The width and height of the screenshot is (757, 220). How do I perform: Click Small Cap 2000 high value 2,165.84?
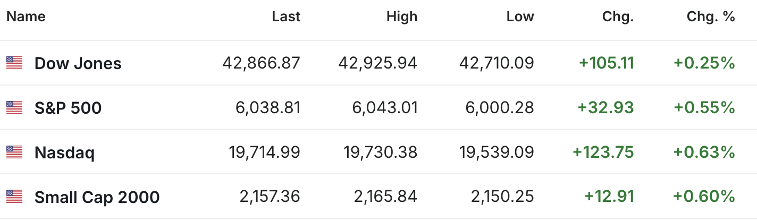(x=386, y=197)
